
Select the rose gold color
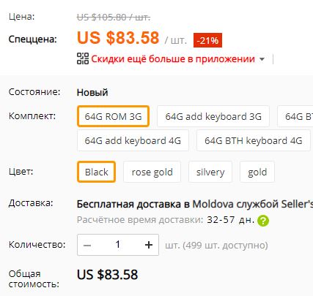152,172
